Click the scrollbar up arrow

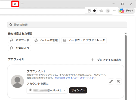point(126,33)
